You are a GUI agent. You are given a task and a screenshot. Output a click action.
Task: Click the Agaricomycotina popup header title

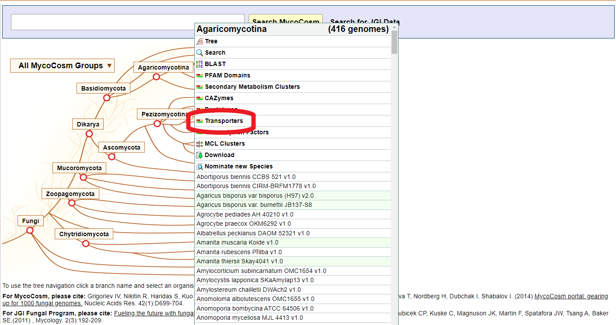231,29
